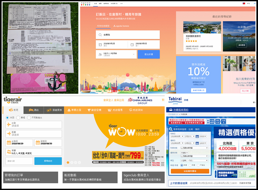This screenshot has height=190, width=258.
Task: Click Tabirai orange 以此條件搜尋 button
Action: point(190,171)
